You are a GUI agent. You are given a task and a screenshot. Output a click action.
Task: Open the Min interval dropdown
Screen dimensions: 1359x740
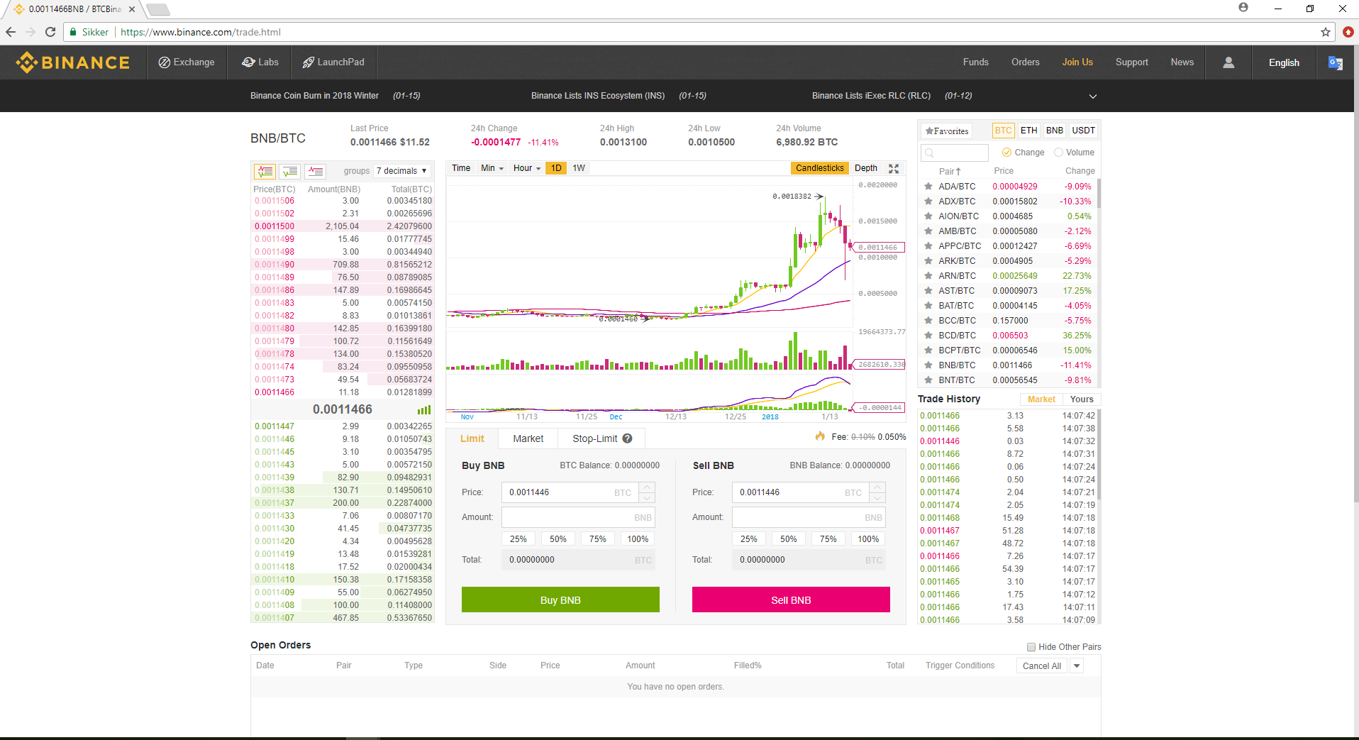492,168
